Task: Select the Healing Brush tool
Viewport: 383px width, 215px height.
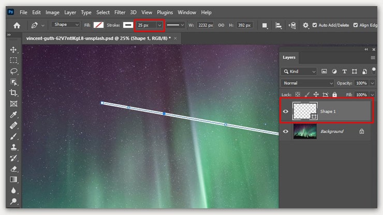Action: (x=13, y=126)
